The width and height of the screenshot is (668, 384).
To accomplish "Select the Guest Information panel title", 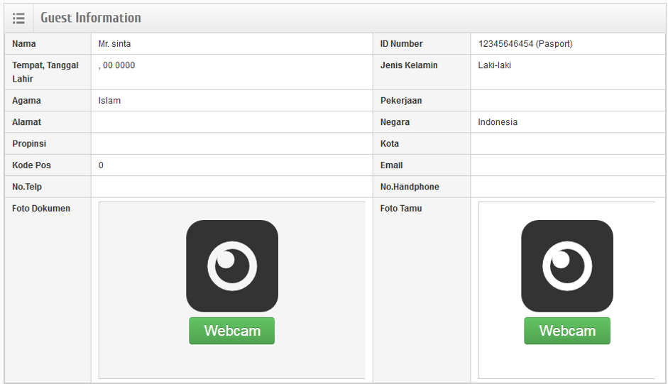I will tap(91, 18).
